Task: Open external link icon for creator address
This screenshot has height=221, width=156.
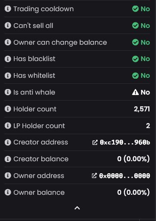Action: 95,142
